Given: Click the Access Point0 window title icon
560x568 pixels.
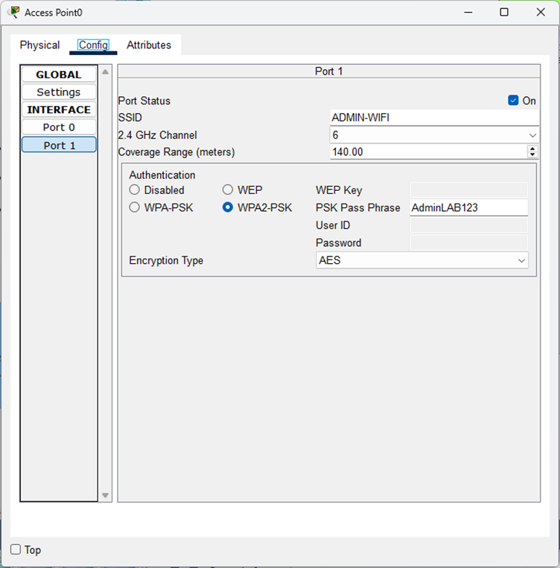Looking at the screenshot, I should pyautogui.click(x=13, y=13).
